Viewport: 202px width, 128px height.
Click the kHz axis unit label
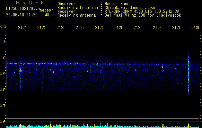3,26
